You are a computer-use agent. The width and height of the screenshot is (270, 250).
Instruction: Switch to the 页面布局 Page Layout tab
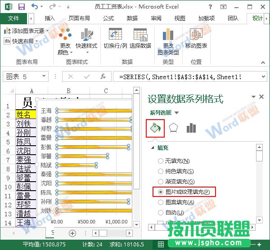click(79, 18)
